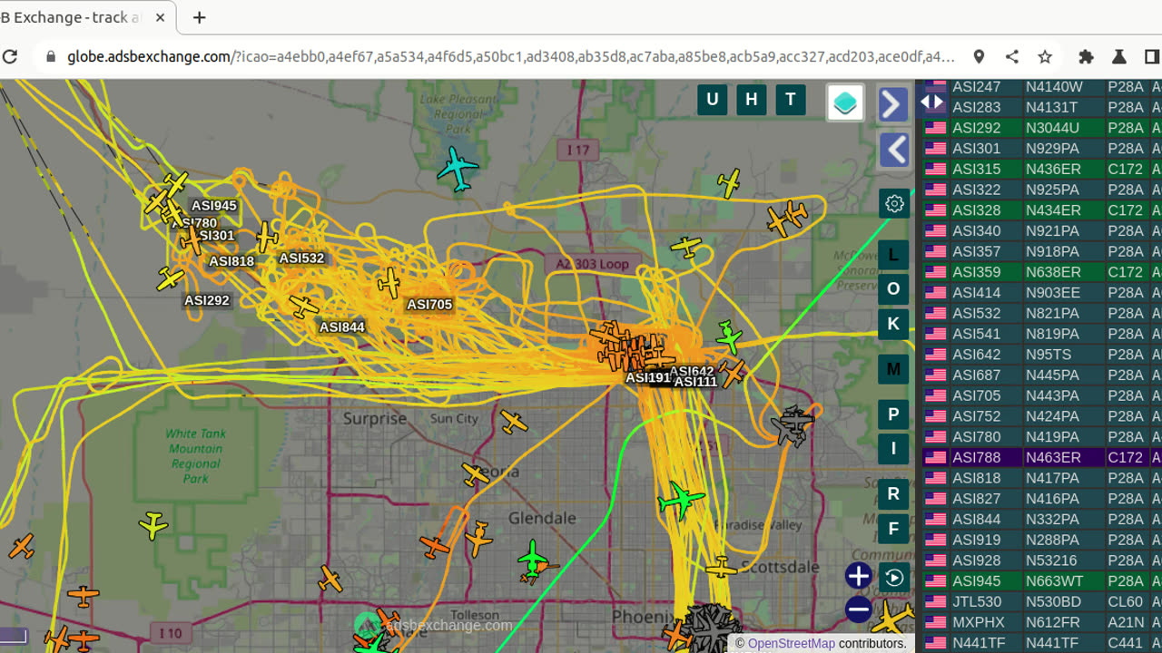The width and height of the screenshot is (1162, 653).
Task: Open the OpenStreetMap attribution link
Action: point(792,643)
